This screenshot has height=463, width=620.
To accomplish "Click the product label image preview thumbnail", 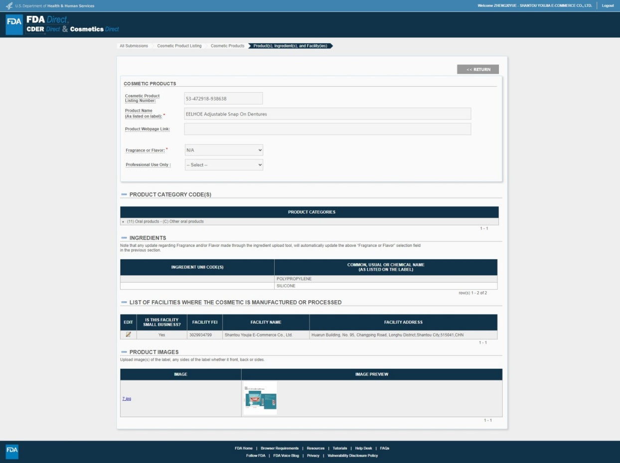I will point(260,398).
